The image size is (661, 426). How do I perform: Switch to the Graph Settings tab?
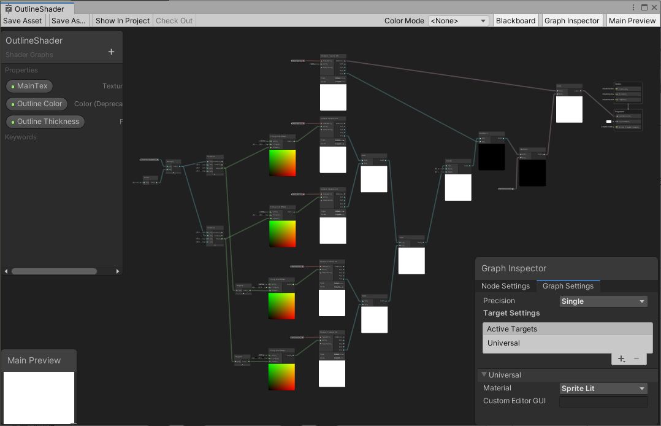click(x=568, y=285)
